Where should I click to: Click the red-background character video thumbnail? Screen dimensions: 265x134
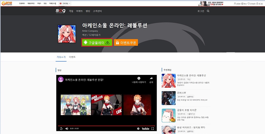[x=137, y=105]
